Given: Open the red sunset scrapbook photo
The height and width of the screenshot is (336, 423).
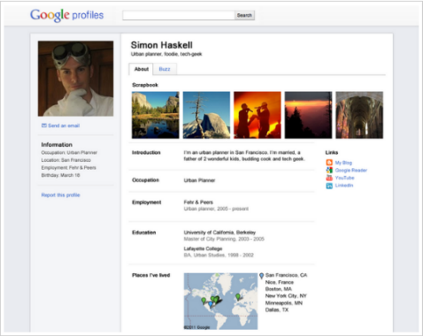Looking at the screenshot, I should pos(308,115).
